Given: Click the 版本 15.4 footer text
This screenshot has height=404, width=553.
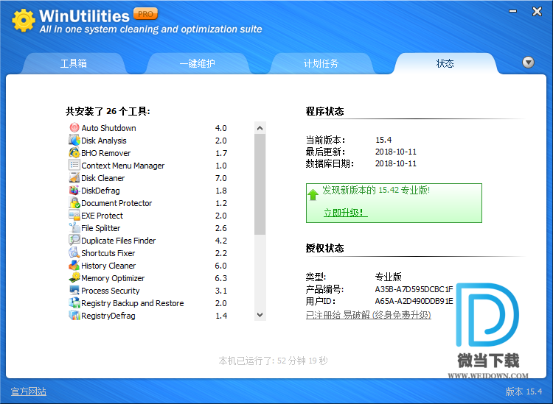Looking at the screenshot, I should [524, 391].
